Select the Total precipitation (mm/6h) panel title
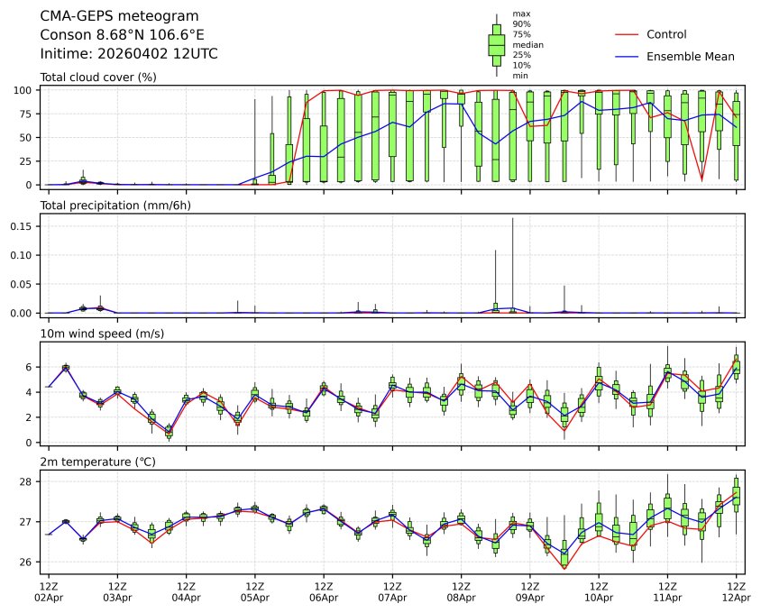 pos(116,206)
